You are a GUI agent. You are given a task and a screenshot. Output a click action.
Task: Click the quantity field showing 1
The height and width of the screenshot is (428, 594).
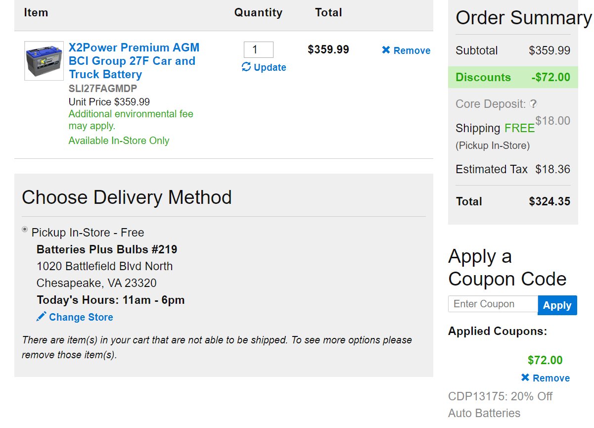point(259,49)
